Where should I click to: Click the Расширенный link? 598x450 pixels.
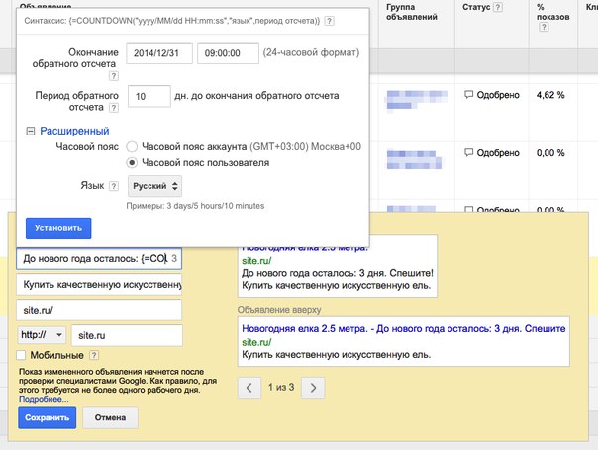[x=74, y=131]
